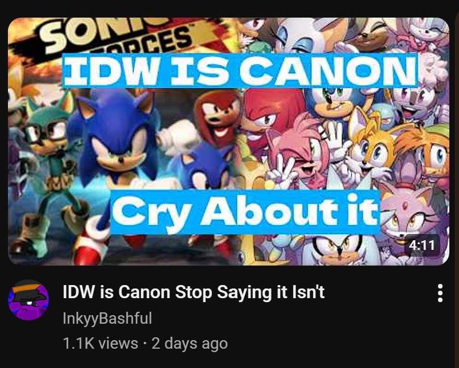Viewport: 459px width, 368px height.
Task: Open video titled IDW is Canon Stop Saying it Isn't
Action: [194, 292]
